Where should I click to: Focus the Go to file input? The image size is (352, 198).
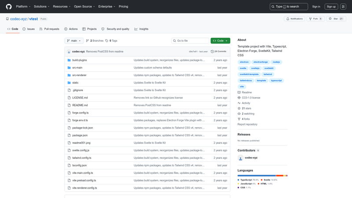coord(190,40)
